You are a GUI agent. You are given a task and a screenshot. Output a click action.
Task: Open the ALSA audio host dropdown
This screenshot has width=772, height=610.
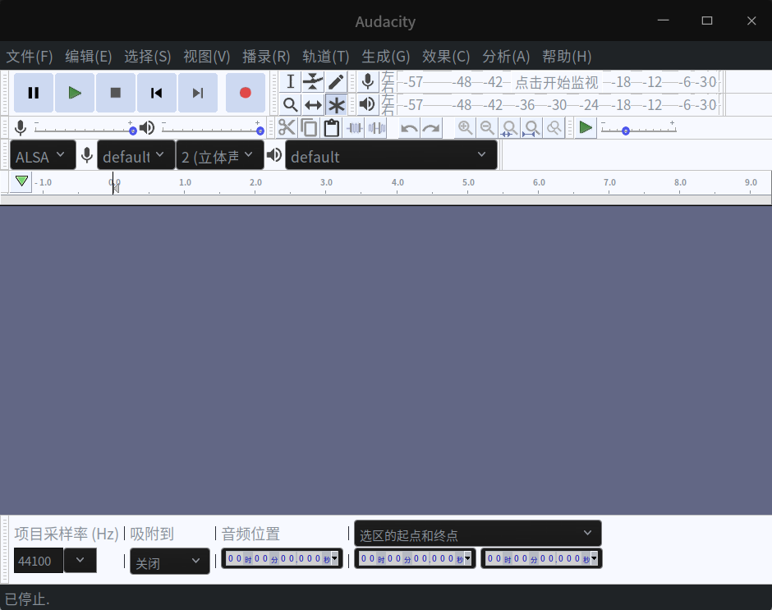point(43,156)
